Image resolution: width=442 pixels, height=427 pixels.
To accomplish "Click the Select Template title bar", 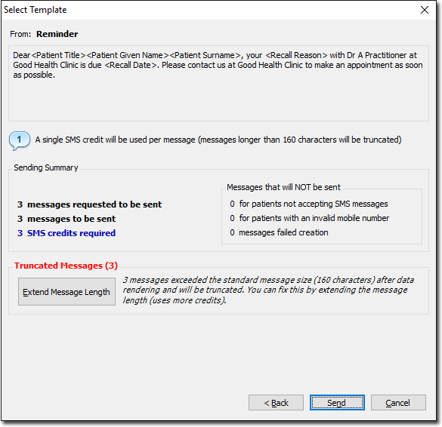I will pyautogui.click(x=209, y=10).
